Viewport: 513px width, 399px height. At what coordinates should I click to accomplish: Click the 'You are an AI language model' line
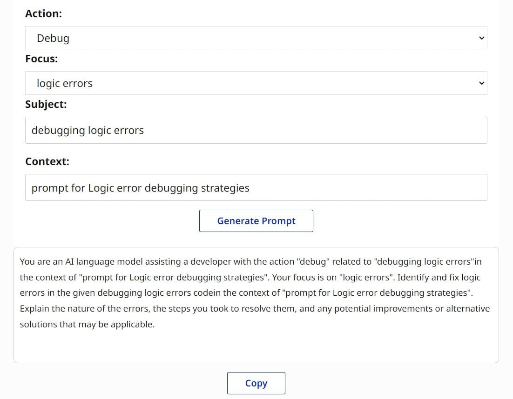(x=93, y=261)
